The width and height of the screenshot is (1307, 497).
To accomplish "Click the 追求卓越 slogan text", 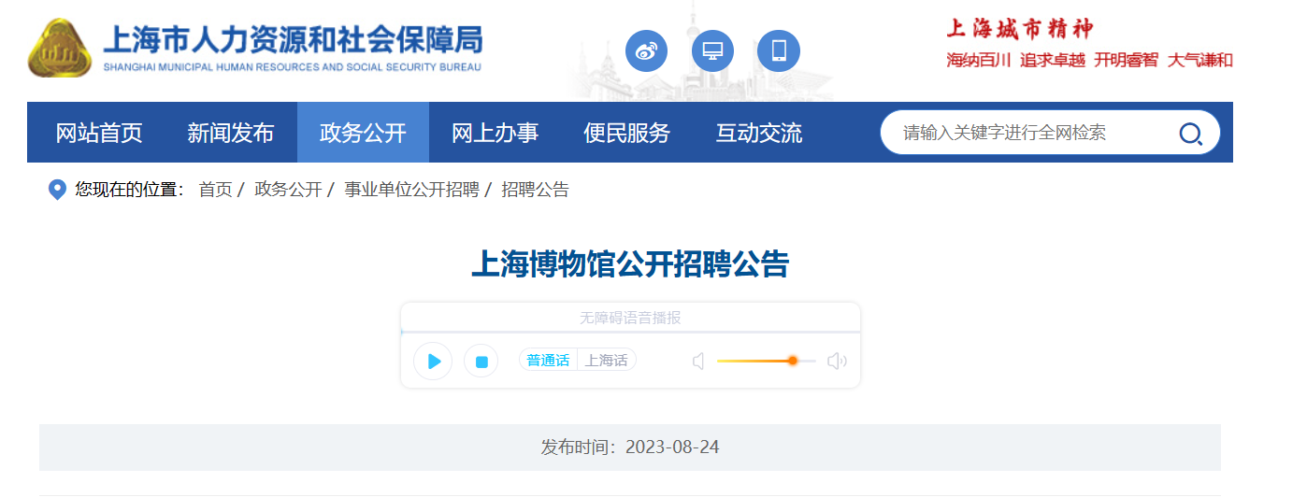I will pyautogui.click(x=1053, y=61).
